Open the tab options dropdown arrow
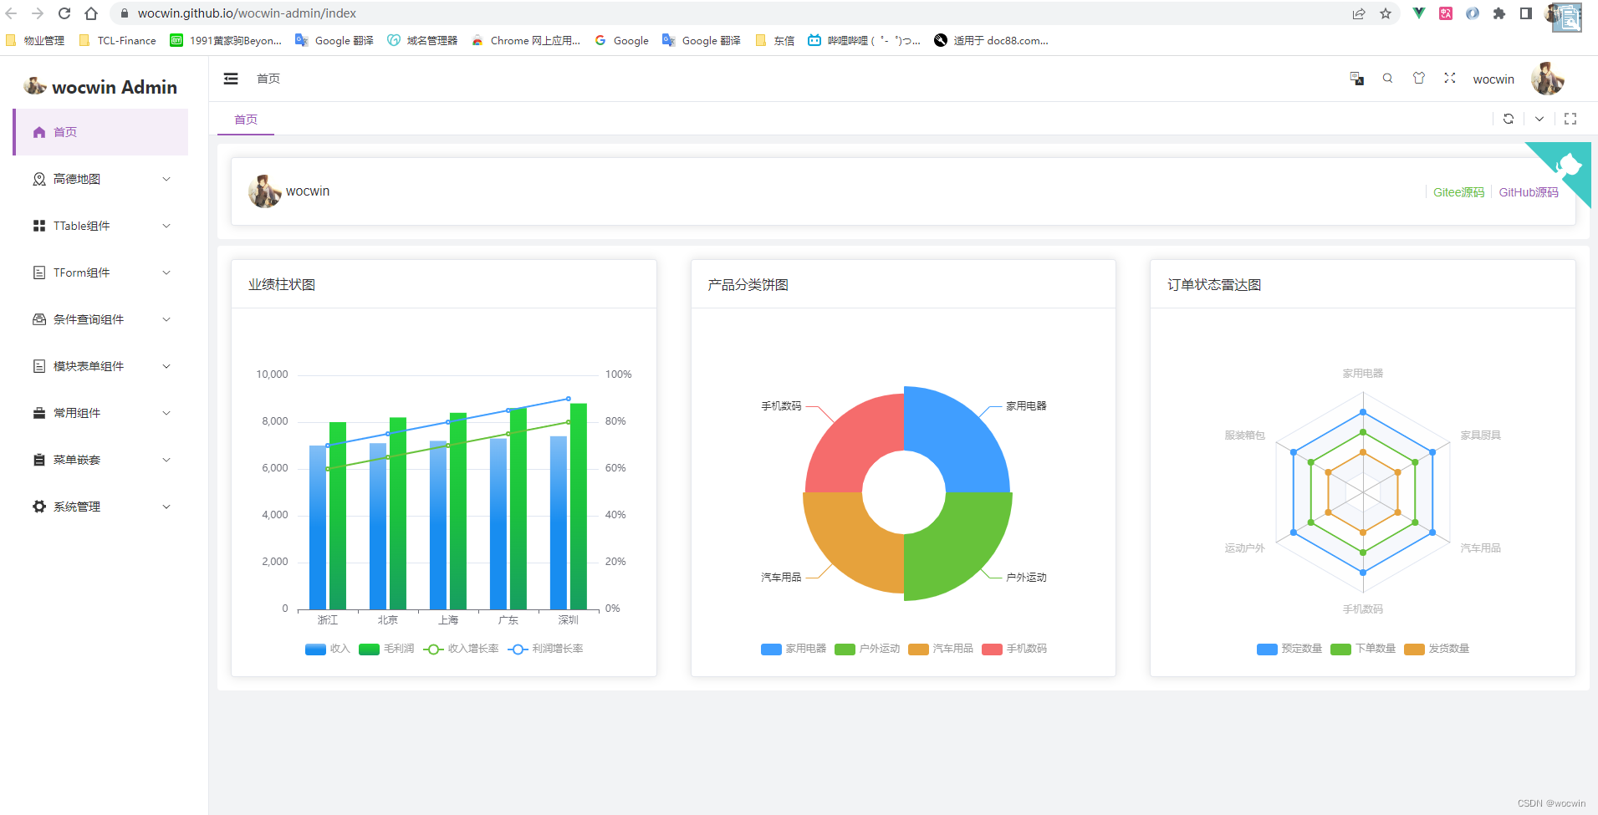1598x815 pixels. coord(1539,119)
